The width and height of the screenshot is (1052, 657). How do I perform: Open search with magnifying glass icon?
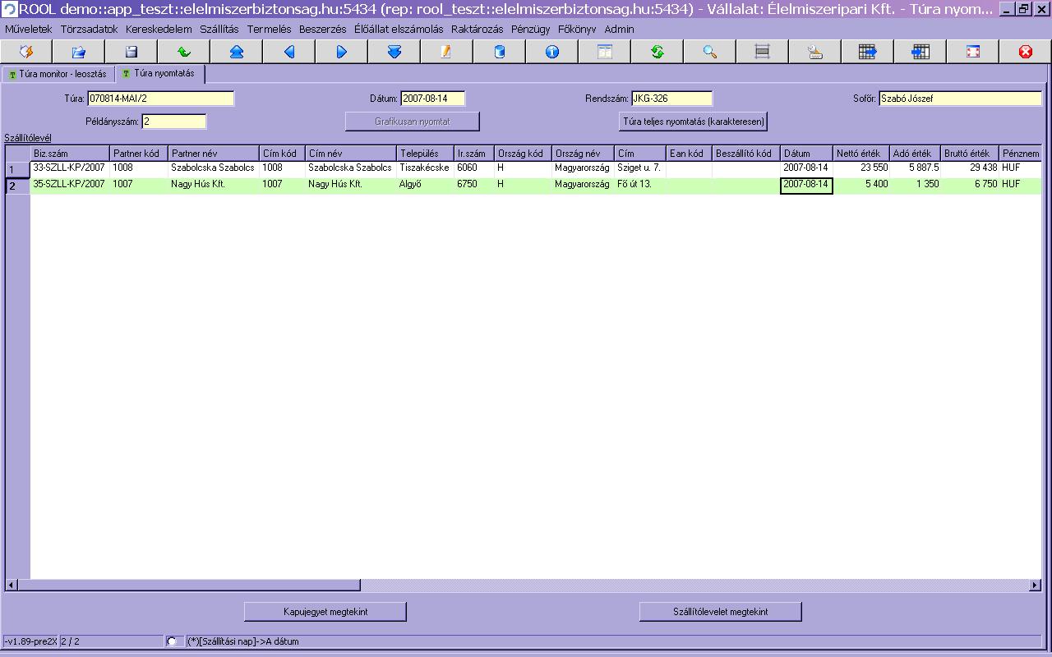(x=710, y=52)
